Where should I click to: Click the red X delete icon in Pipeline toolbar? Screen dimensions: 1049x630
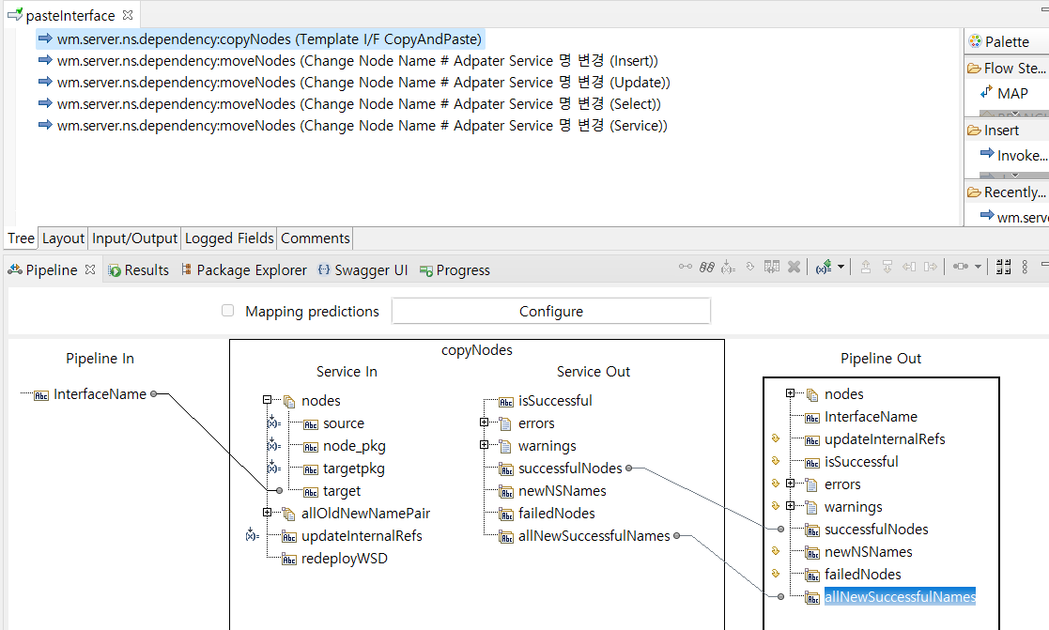pos(794,268)
